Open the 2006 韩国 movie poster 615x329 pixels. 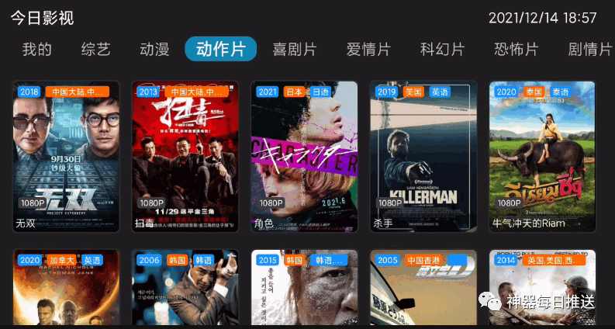(x=185, y=287)
